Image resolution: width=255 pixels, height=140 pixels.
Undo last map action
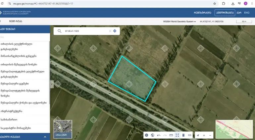159,135
